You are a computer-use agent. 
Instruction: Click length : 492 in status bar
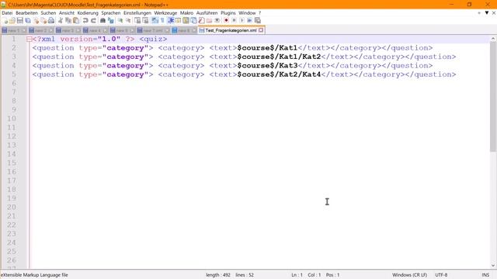pyautogui.click(x=218, y=275)
